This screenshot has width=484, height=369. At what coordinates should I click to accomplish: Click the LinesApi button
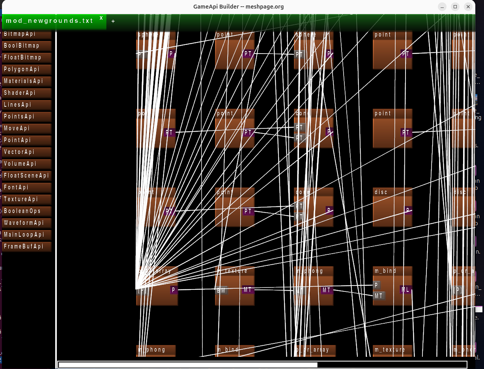(26, 105)
